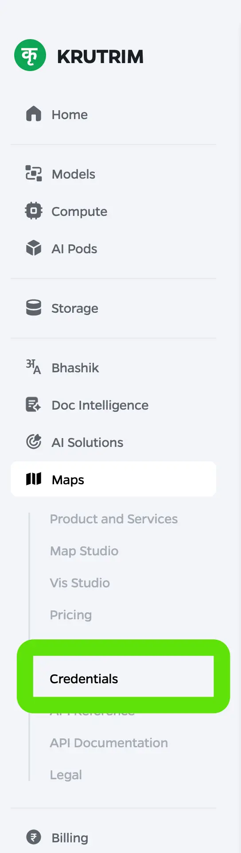Go to Maps Pricing page

click(x=71, y=615)
